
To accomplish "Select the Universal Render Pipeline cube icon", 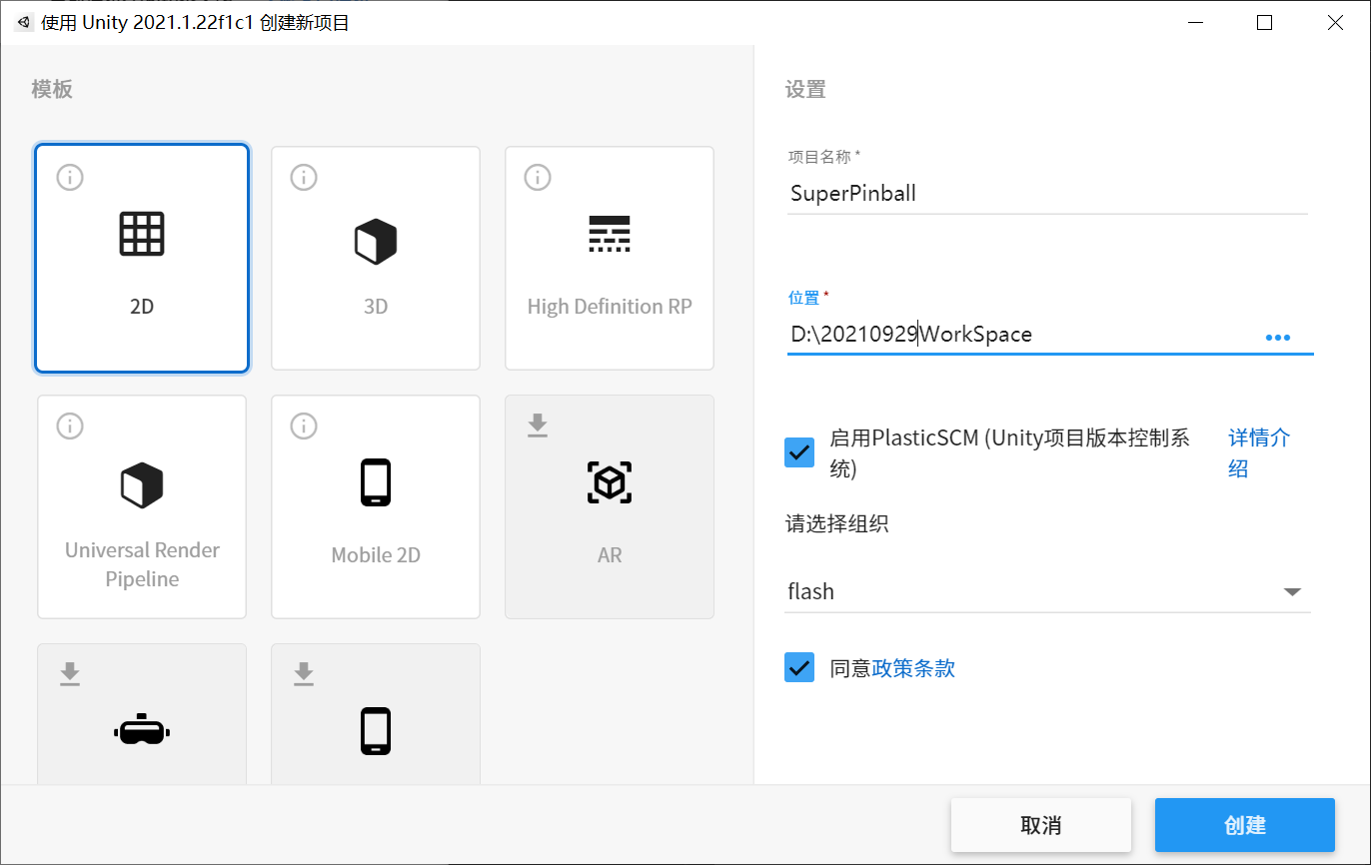I will [x=142, y=484].
